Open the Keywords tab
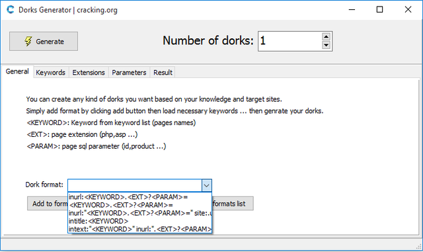This screenshot has height=252, width=423. coord(51,72)
